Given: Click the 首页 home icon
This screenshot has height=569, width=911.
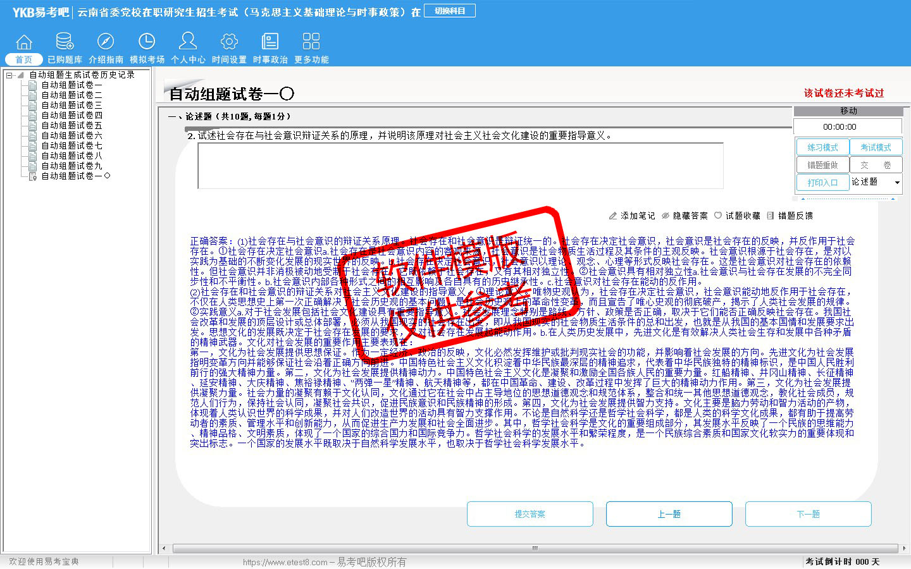Looking at the screenshot, I should point(24,42).
